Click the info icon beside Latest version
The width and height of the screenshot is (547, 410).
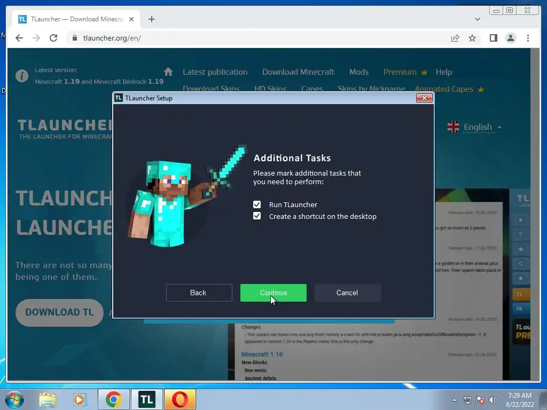coord(21,76)
